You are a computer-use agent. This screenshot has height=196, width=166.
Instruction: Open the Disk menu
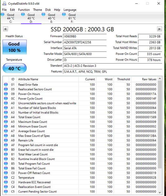48,10
